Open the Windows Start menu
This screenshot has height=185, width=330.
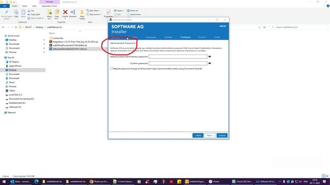4,181
